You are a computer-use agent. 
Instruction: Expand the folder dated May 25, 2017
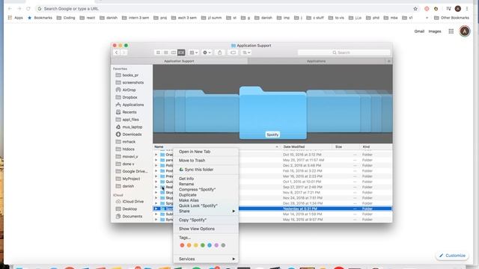pos(156,160)
